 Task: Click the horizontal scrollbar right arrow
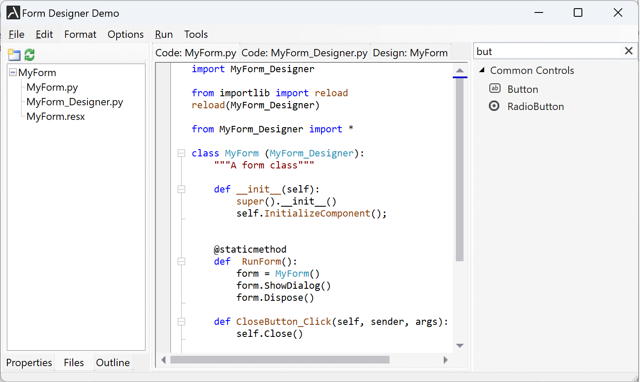click(445, 360)
